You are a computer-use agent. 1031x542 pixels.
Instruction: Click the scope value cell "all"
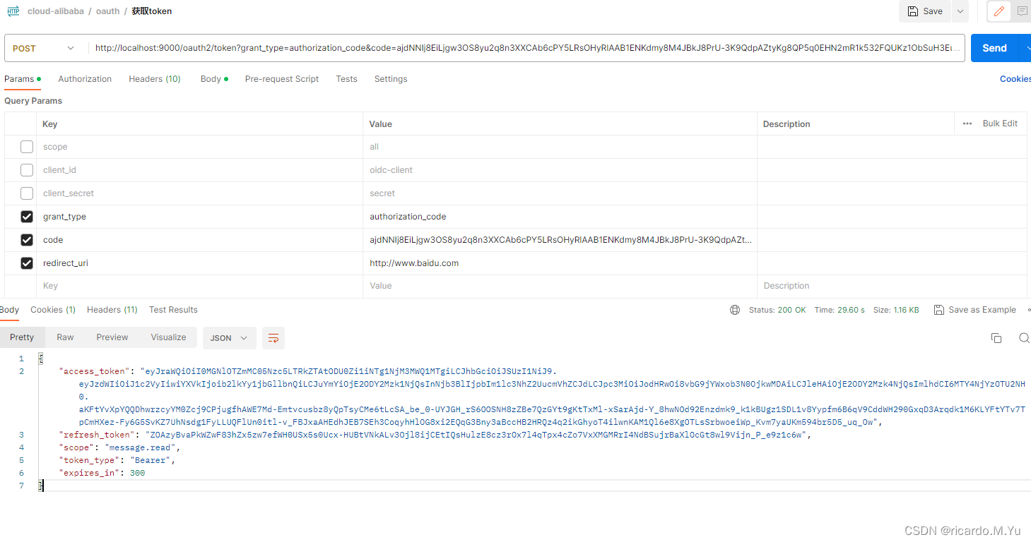pyautogui.click(x=560, y=147)
